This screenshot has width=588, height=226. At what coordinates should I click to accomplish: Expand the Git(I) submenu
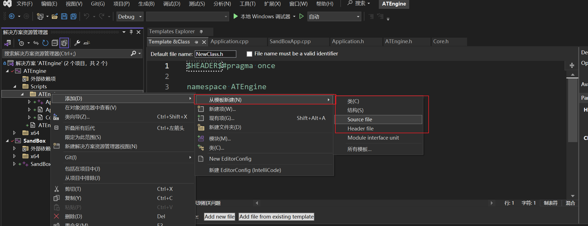pos(123,157)
